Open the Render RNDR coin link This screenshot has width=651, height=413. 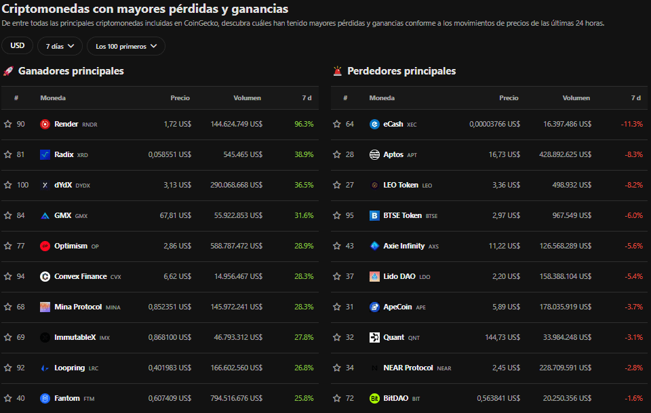click(x=75, y=124)
